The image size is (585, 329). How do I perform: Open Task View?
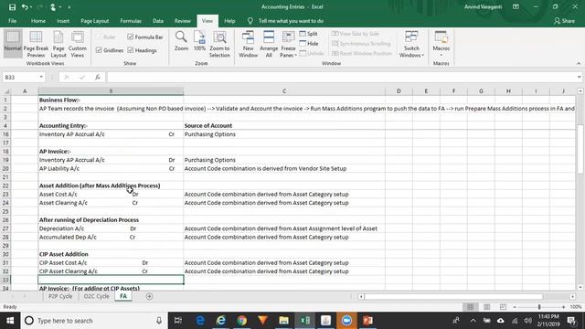(178, 321)
